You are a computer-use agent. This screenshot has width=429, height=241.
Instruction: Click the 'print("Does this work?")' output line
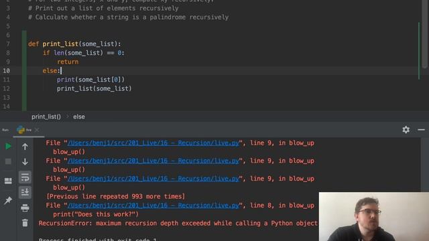tap(96, 214)
